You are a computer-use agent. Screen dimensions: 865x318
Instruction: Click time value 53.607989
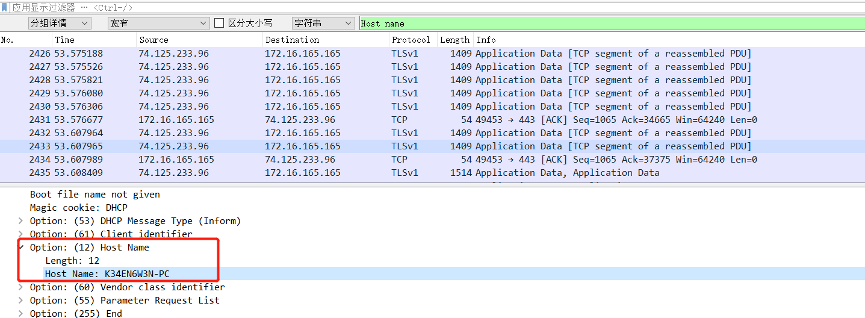click(x=79, y=160)
